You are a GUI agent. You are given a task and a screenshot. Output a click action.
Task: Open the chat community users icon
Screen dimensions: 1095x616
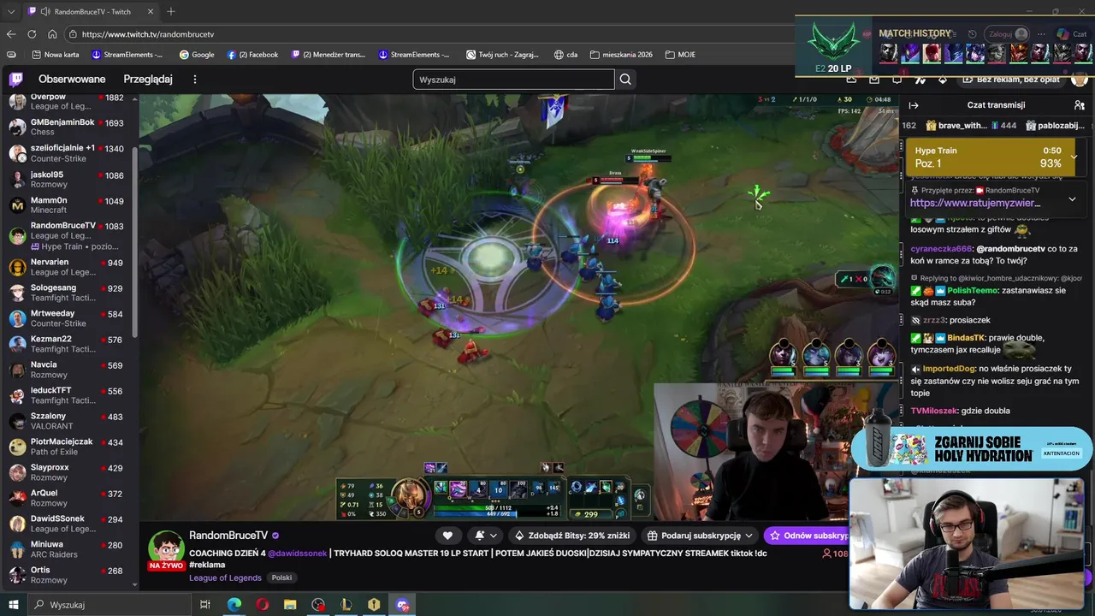pos(1080,105)
